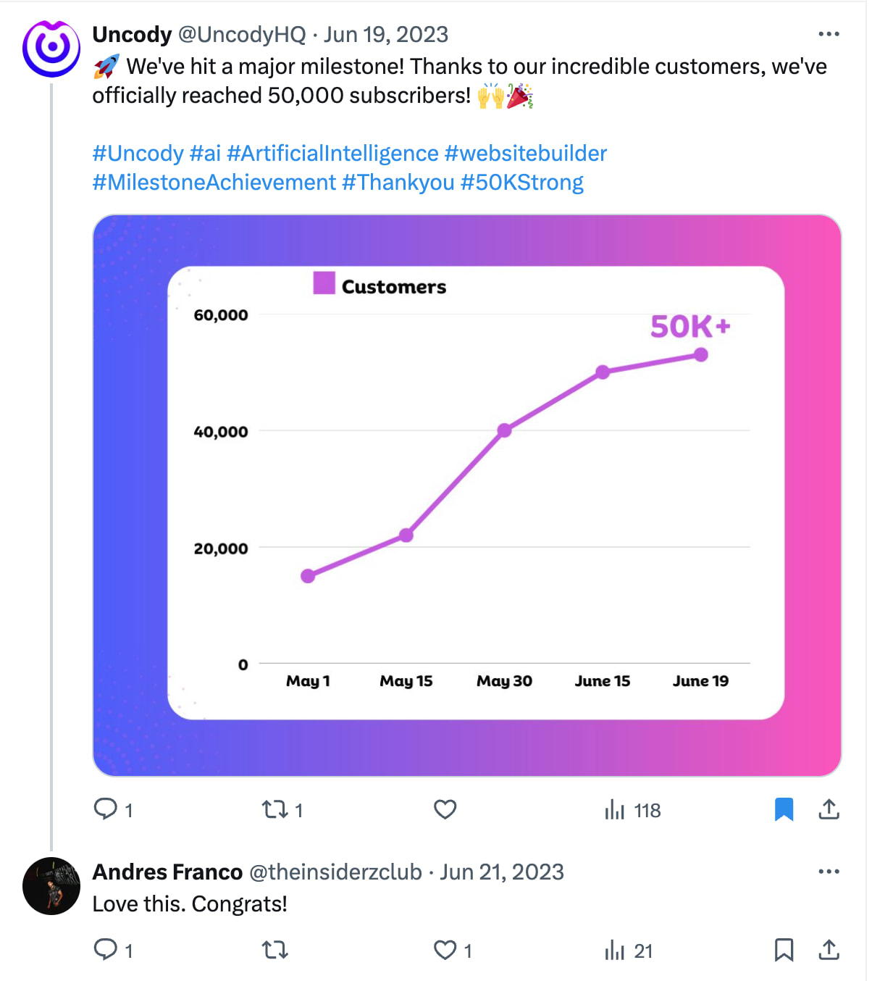
Task: Remove bookmark from Uncody tweet
Action: click(784, 809)
